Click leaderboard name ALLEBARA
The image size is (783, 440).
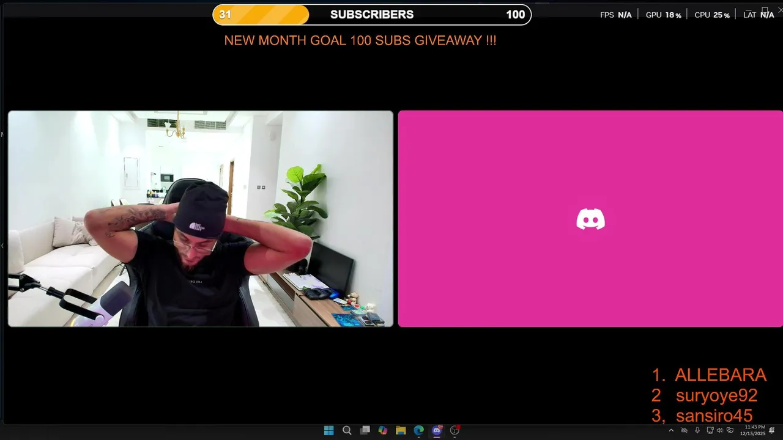(x=721, y=375)
